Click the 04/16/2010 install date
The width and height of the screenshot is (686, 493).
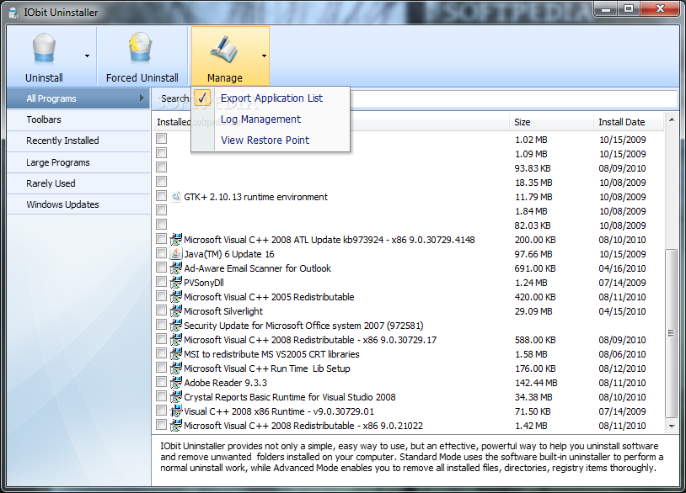[x=622, y=268]
